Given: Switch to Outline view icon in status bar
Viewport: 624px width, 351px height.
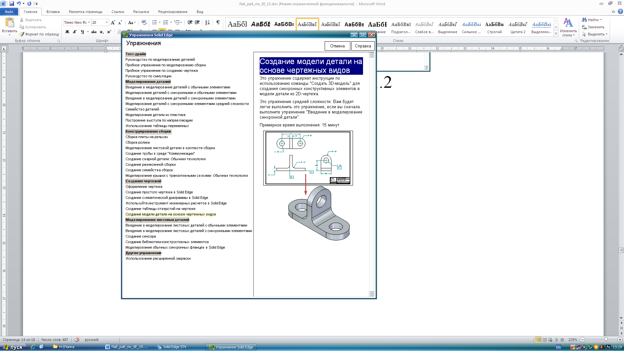Looking at the screenshot, I should 556,340.
